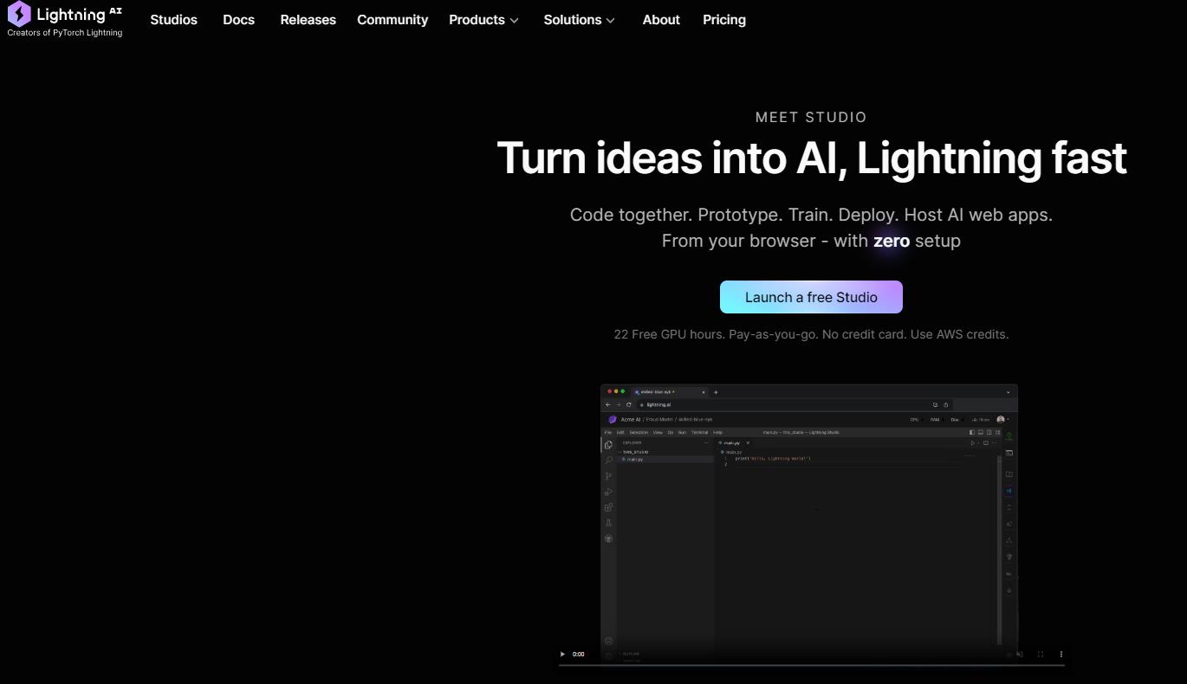The width and height of the screenshot is (1187, 684).
Task: Click the panel layout icon in the Studio header
Action: (x=972, y=432)
